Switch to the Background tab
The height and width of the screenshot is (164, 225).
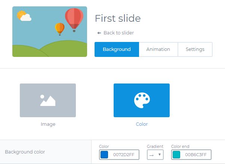(117, 49)
